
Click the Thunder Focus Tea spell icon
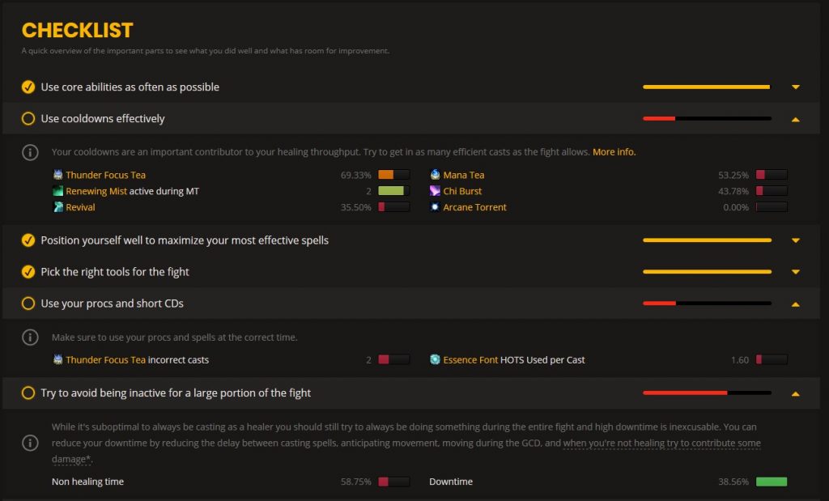point(57,175)
